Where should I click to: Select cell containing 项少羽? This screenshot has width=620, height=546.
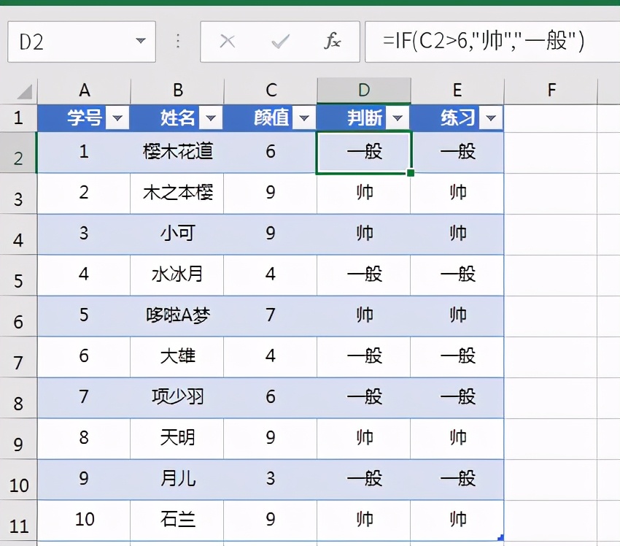[177, 398]
